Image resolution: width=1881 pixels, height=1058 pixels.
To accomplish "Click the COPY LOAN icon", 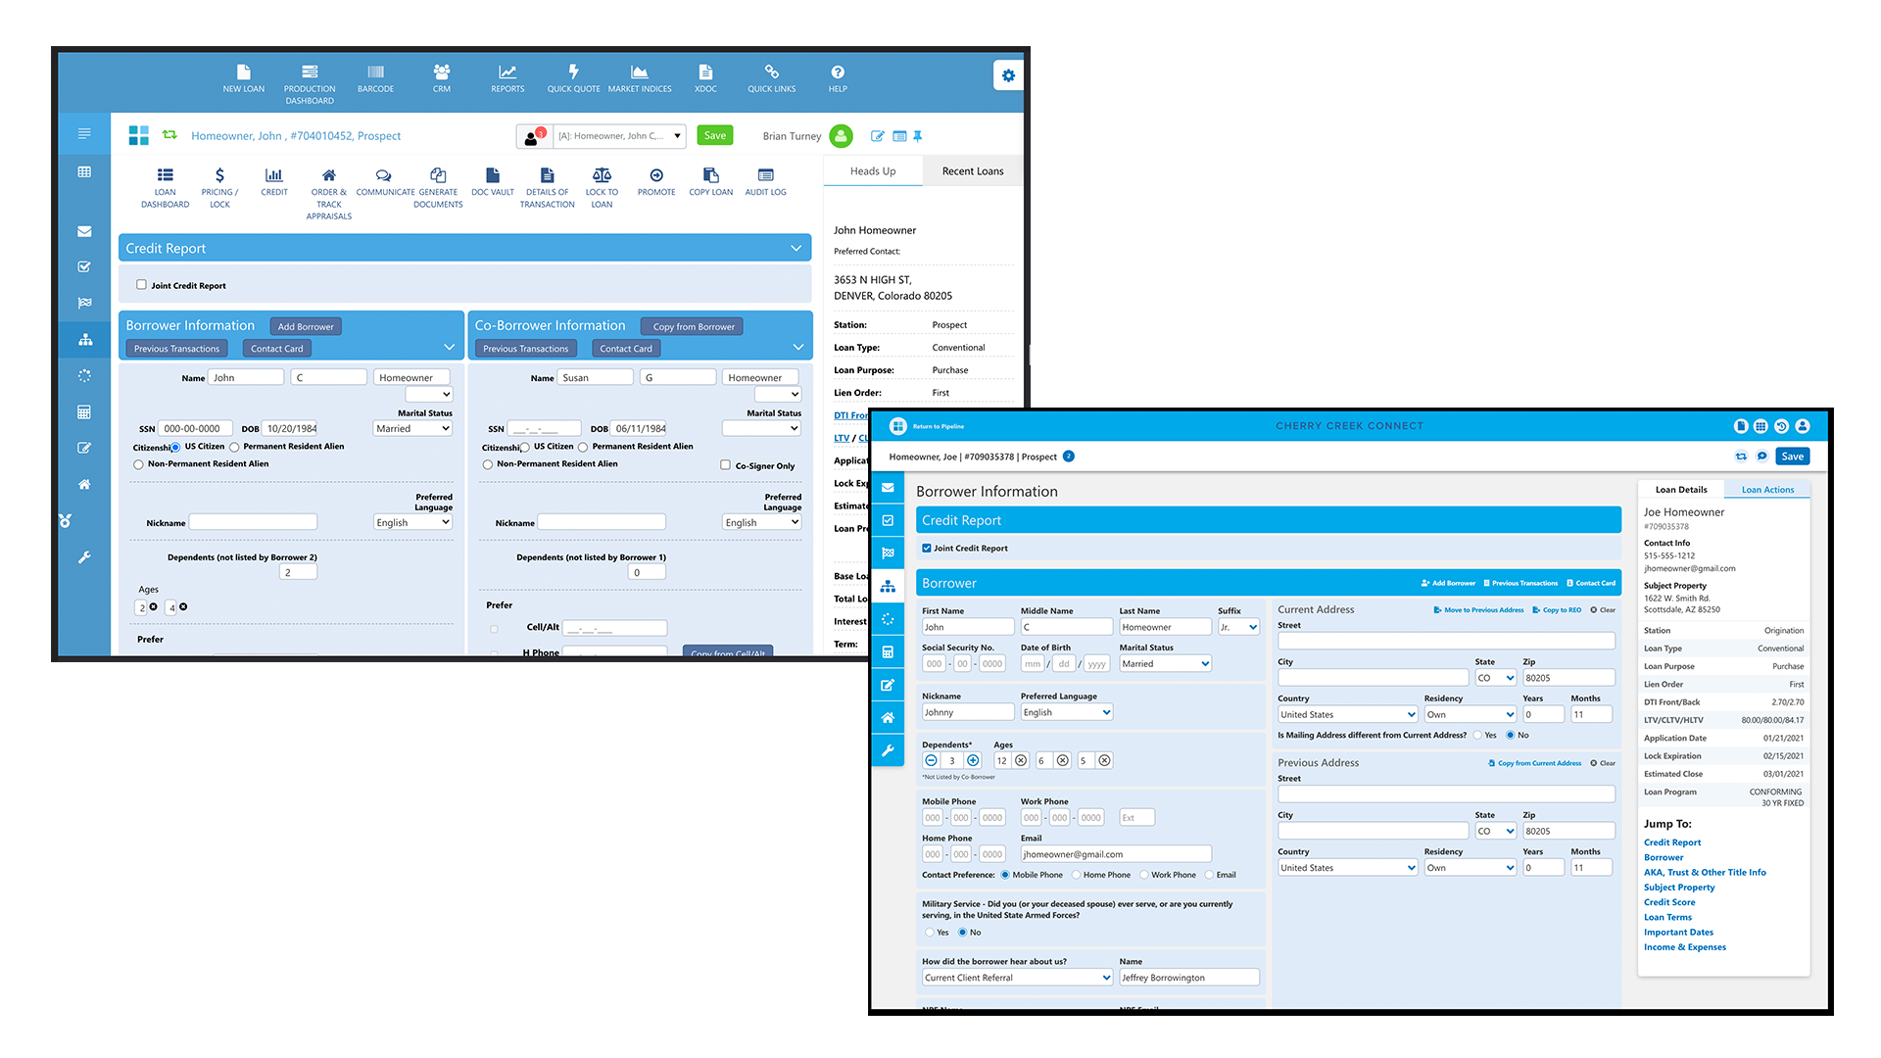I will coord(711,182).
